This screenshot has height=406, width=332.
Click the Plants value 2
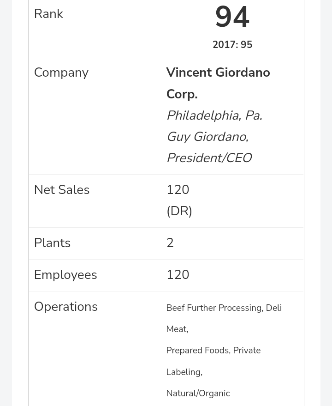coord(170,243)
